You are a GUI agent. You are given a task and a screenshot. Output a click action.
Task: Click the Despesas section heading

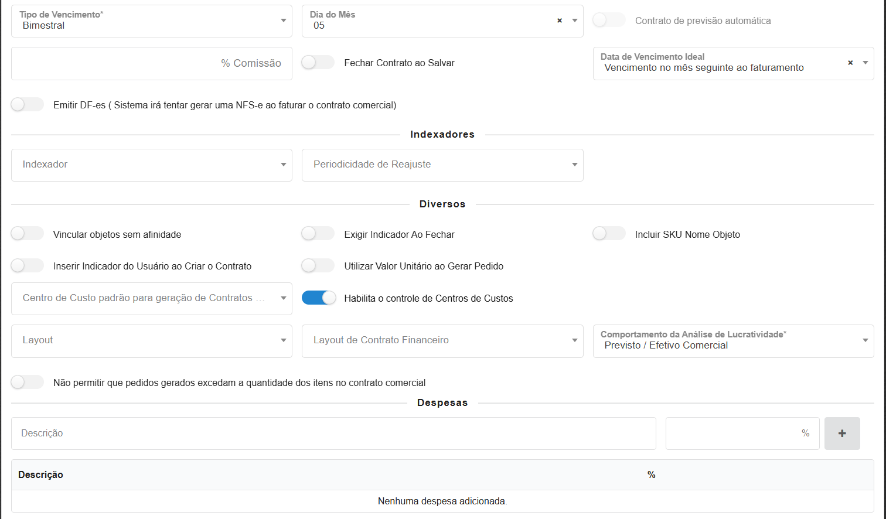click(442, 402)
